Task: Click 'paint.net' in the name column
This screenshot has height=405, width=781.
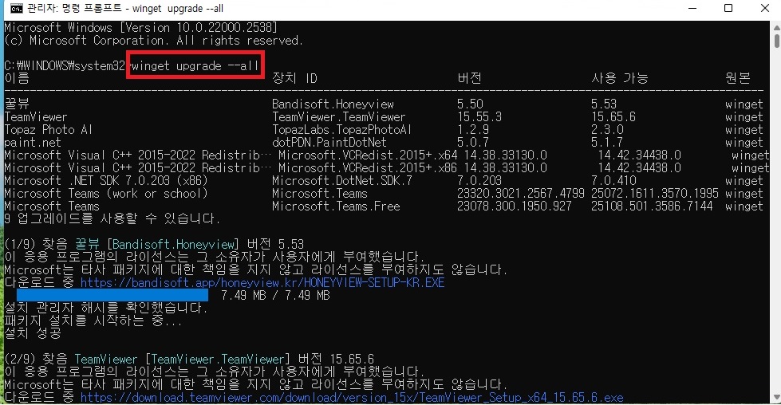Action: (33, 142)
